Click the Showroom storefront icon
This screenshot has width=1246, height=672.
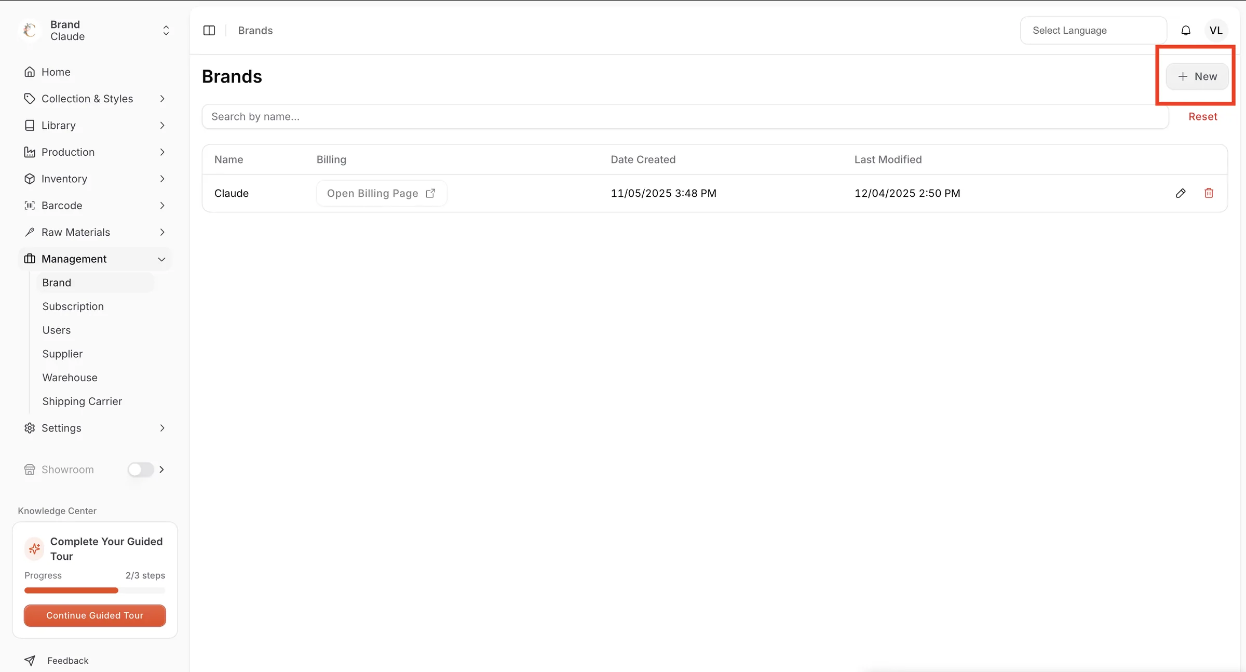click(30, 469)
